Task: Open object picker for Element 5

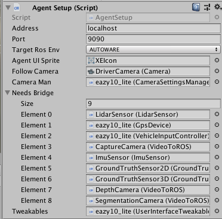Action: pos(217,168)
